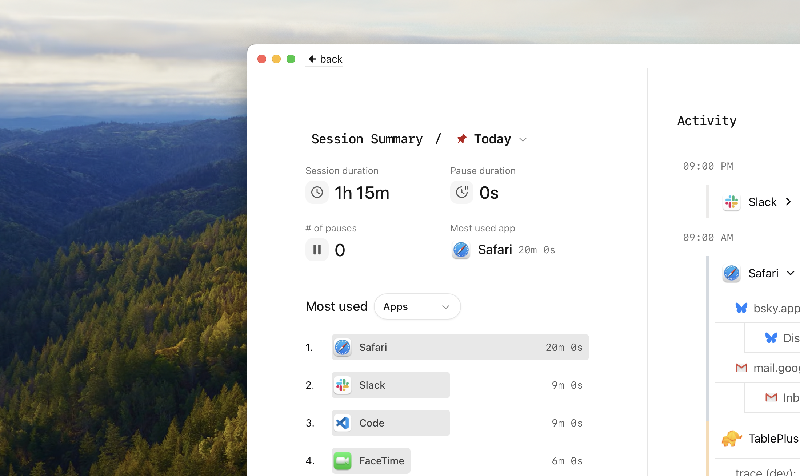This screenshot has width=800, height=476.
Task: Click the Session Summary breadcrumb title
Action: pyautogui.click(x=367, y=139)
